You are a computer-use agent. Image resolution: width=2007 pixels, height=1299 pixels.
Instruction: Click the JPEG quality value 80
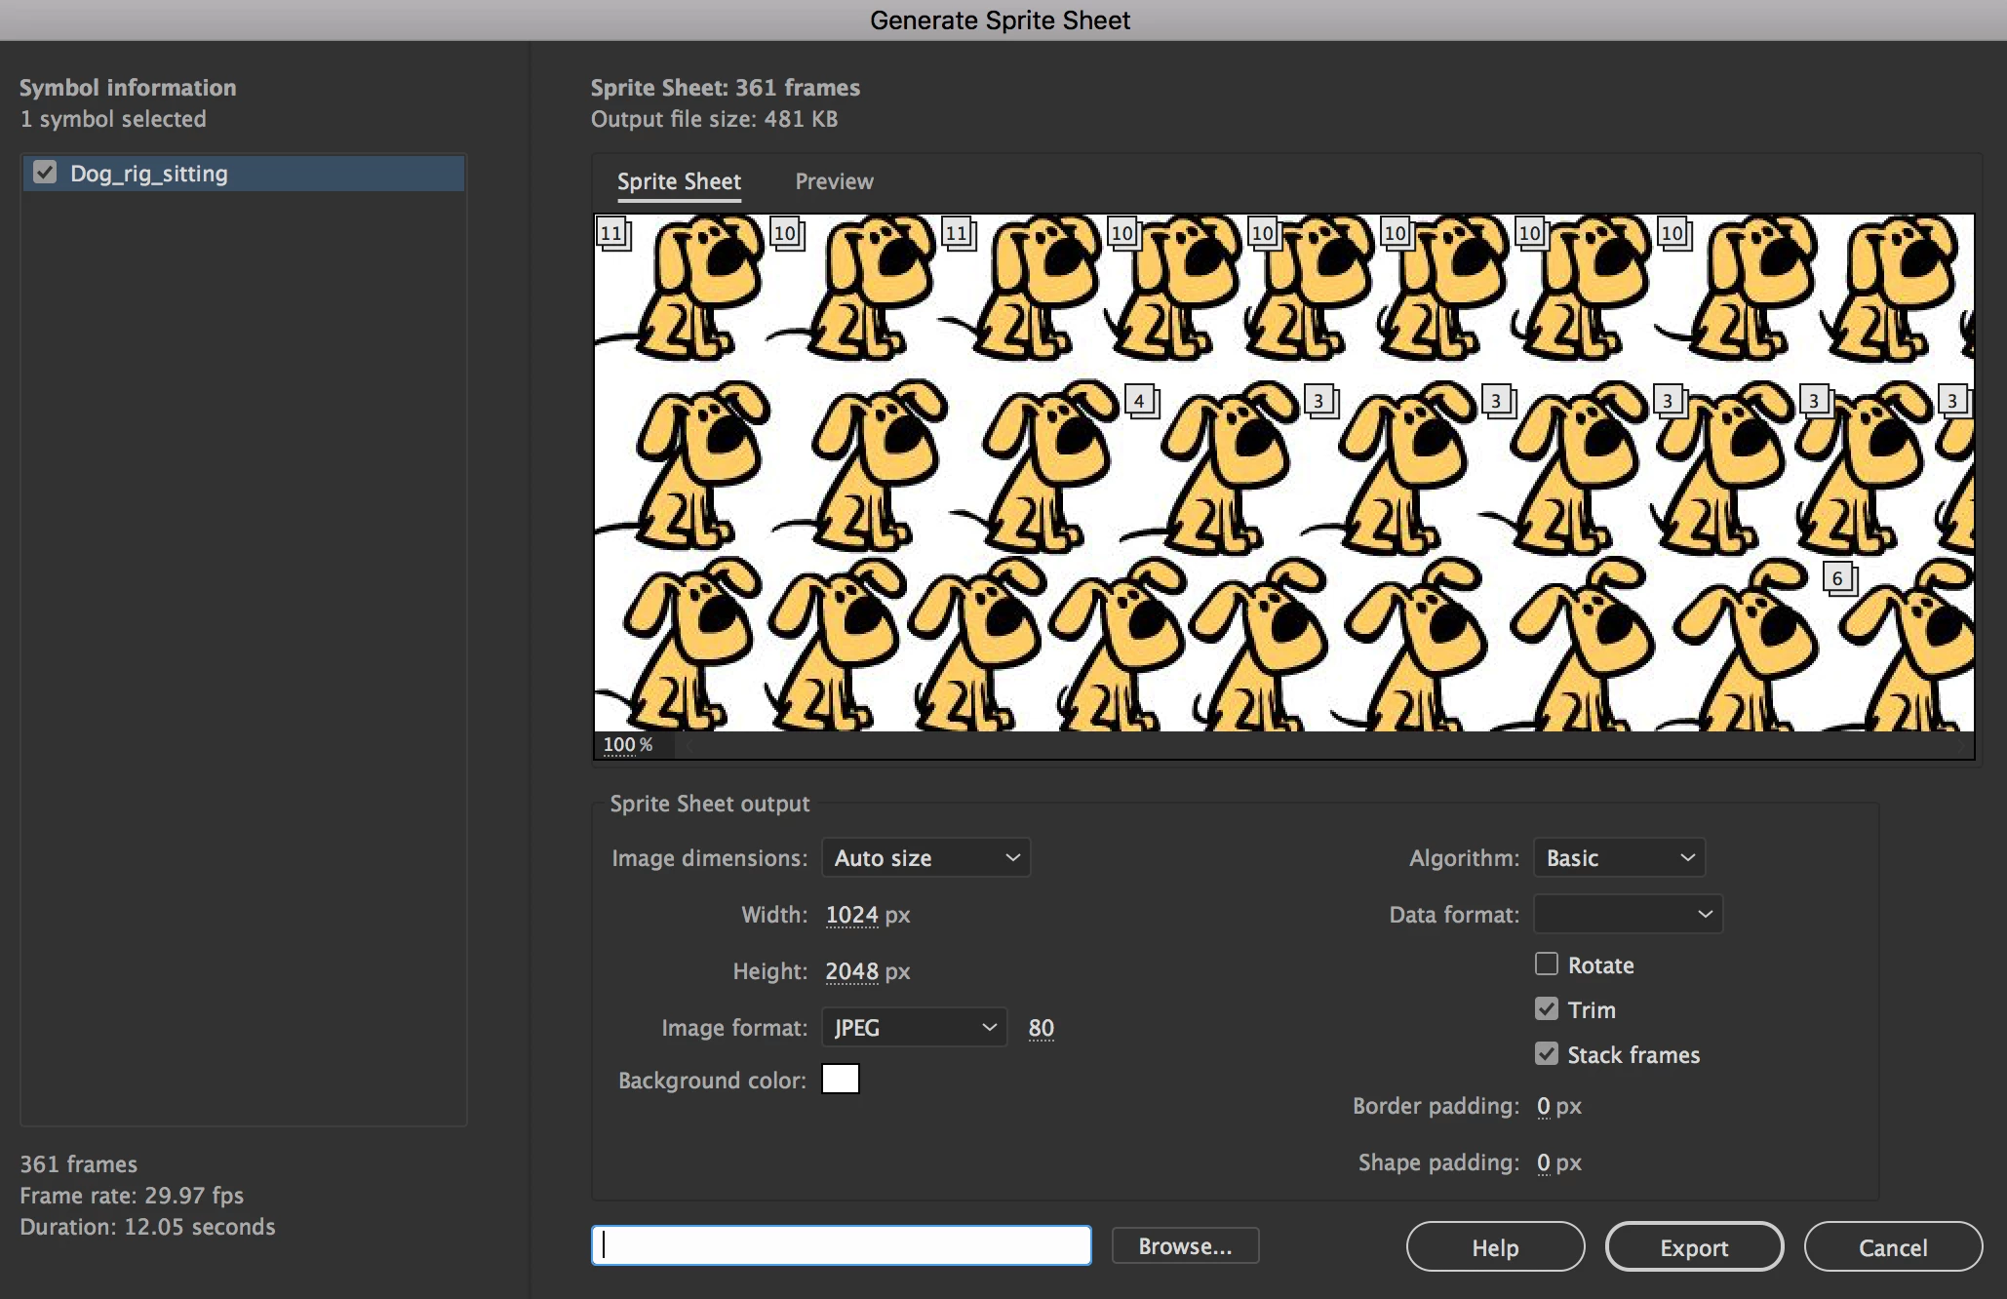coord(1041,1028)
